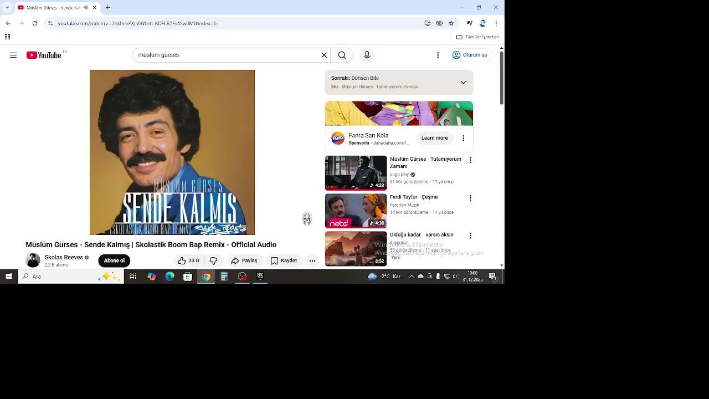Go back in browser history
709x399 pixels.
tap(8, 23)
